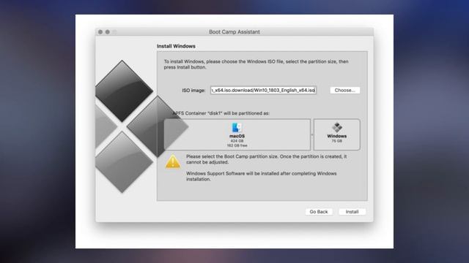Click the 'To install Windows, please choose' instruction text
Screen dimensions: 469x263
tap(256, 64)
